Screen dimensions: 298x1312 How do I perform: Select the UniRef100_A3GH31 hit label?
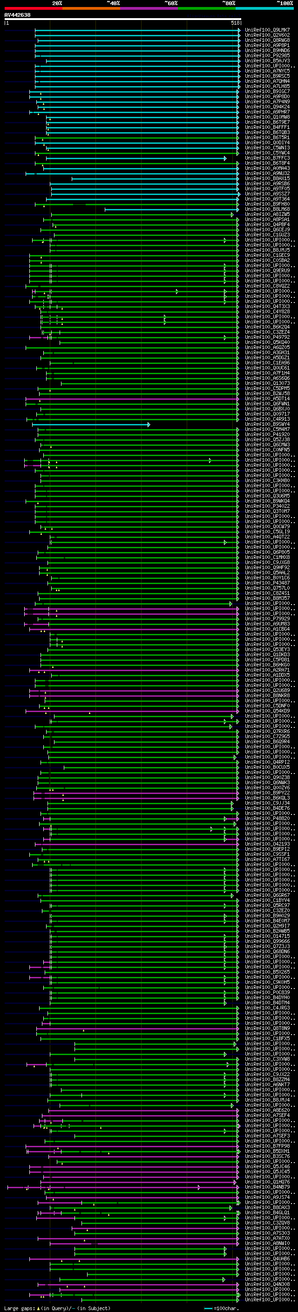[267, 352]
